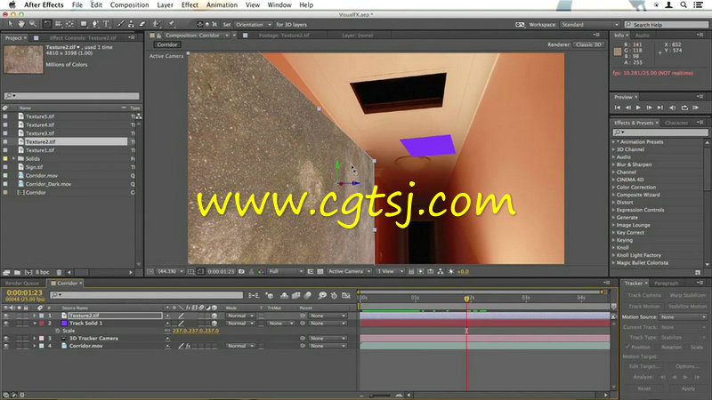Click the Project panel search field
The width and height of the screenshot is (712, 400).
pyautogui.click(x=72, y=96)
